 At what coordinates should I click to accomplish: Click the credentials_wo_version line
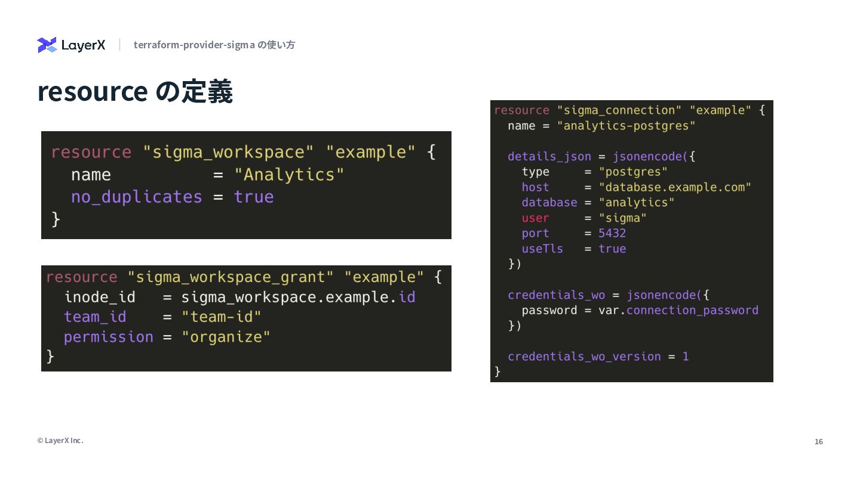click(x=598, y=357)
